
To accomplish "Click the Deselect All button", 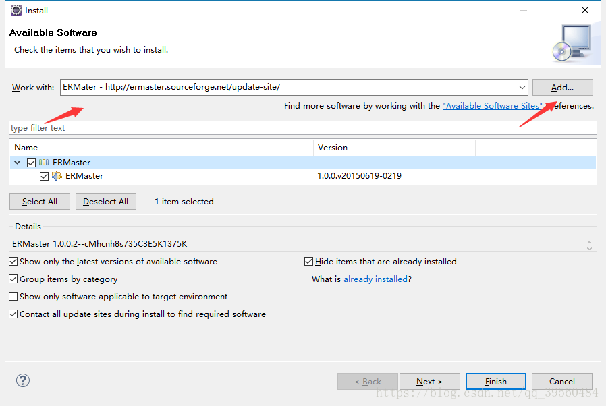I will coord(105,201).
